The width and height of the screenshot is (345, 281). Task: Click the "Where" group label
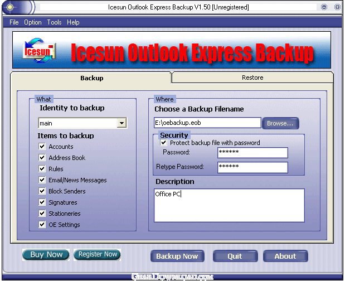pyautogui.click(x=164, y=99)
